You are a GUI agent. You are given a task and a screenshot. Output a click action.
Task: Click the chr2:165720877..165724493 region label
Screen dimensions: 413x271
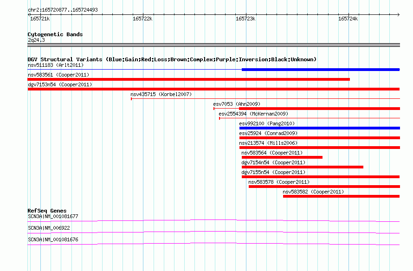[x=63, y=10]
